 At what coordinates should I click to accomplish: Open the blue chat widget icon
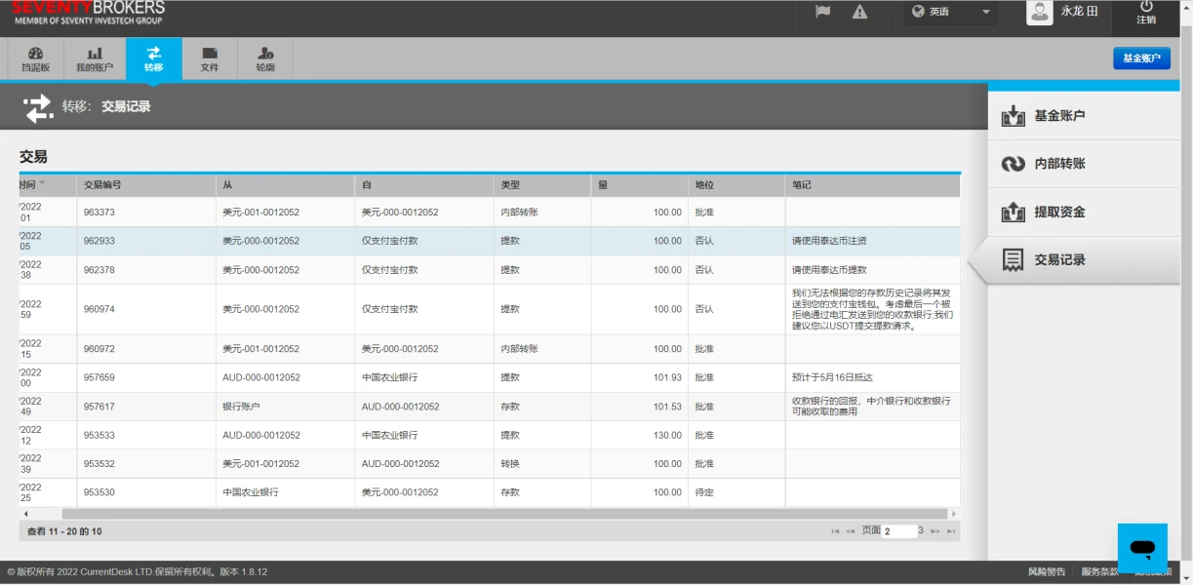pos(1142,548)
